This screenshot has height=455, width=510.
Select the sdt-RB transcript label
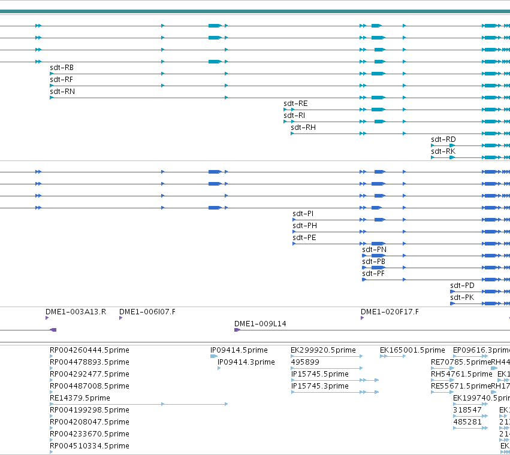tap(62, 68)
